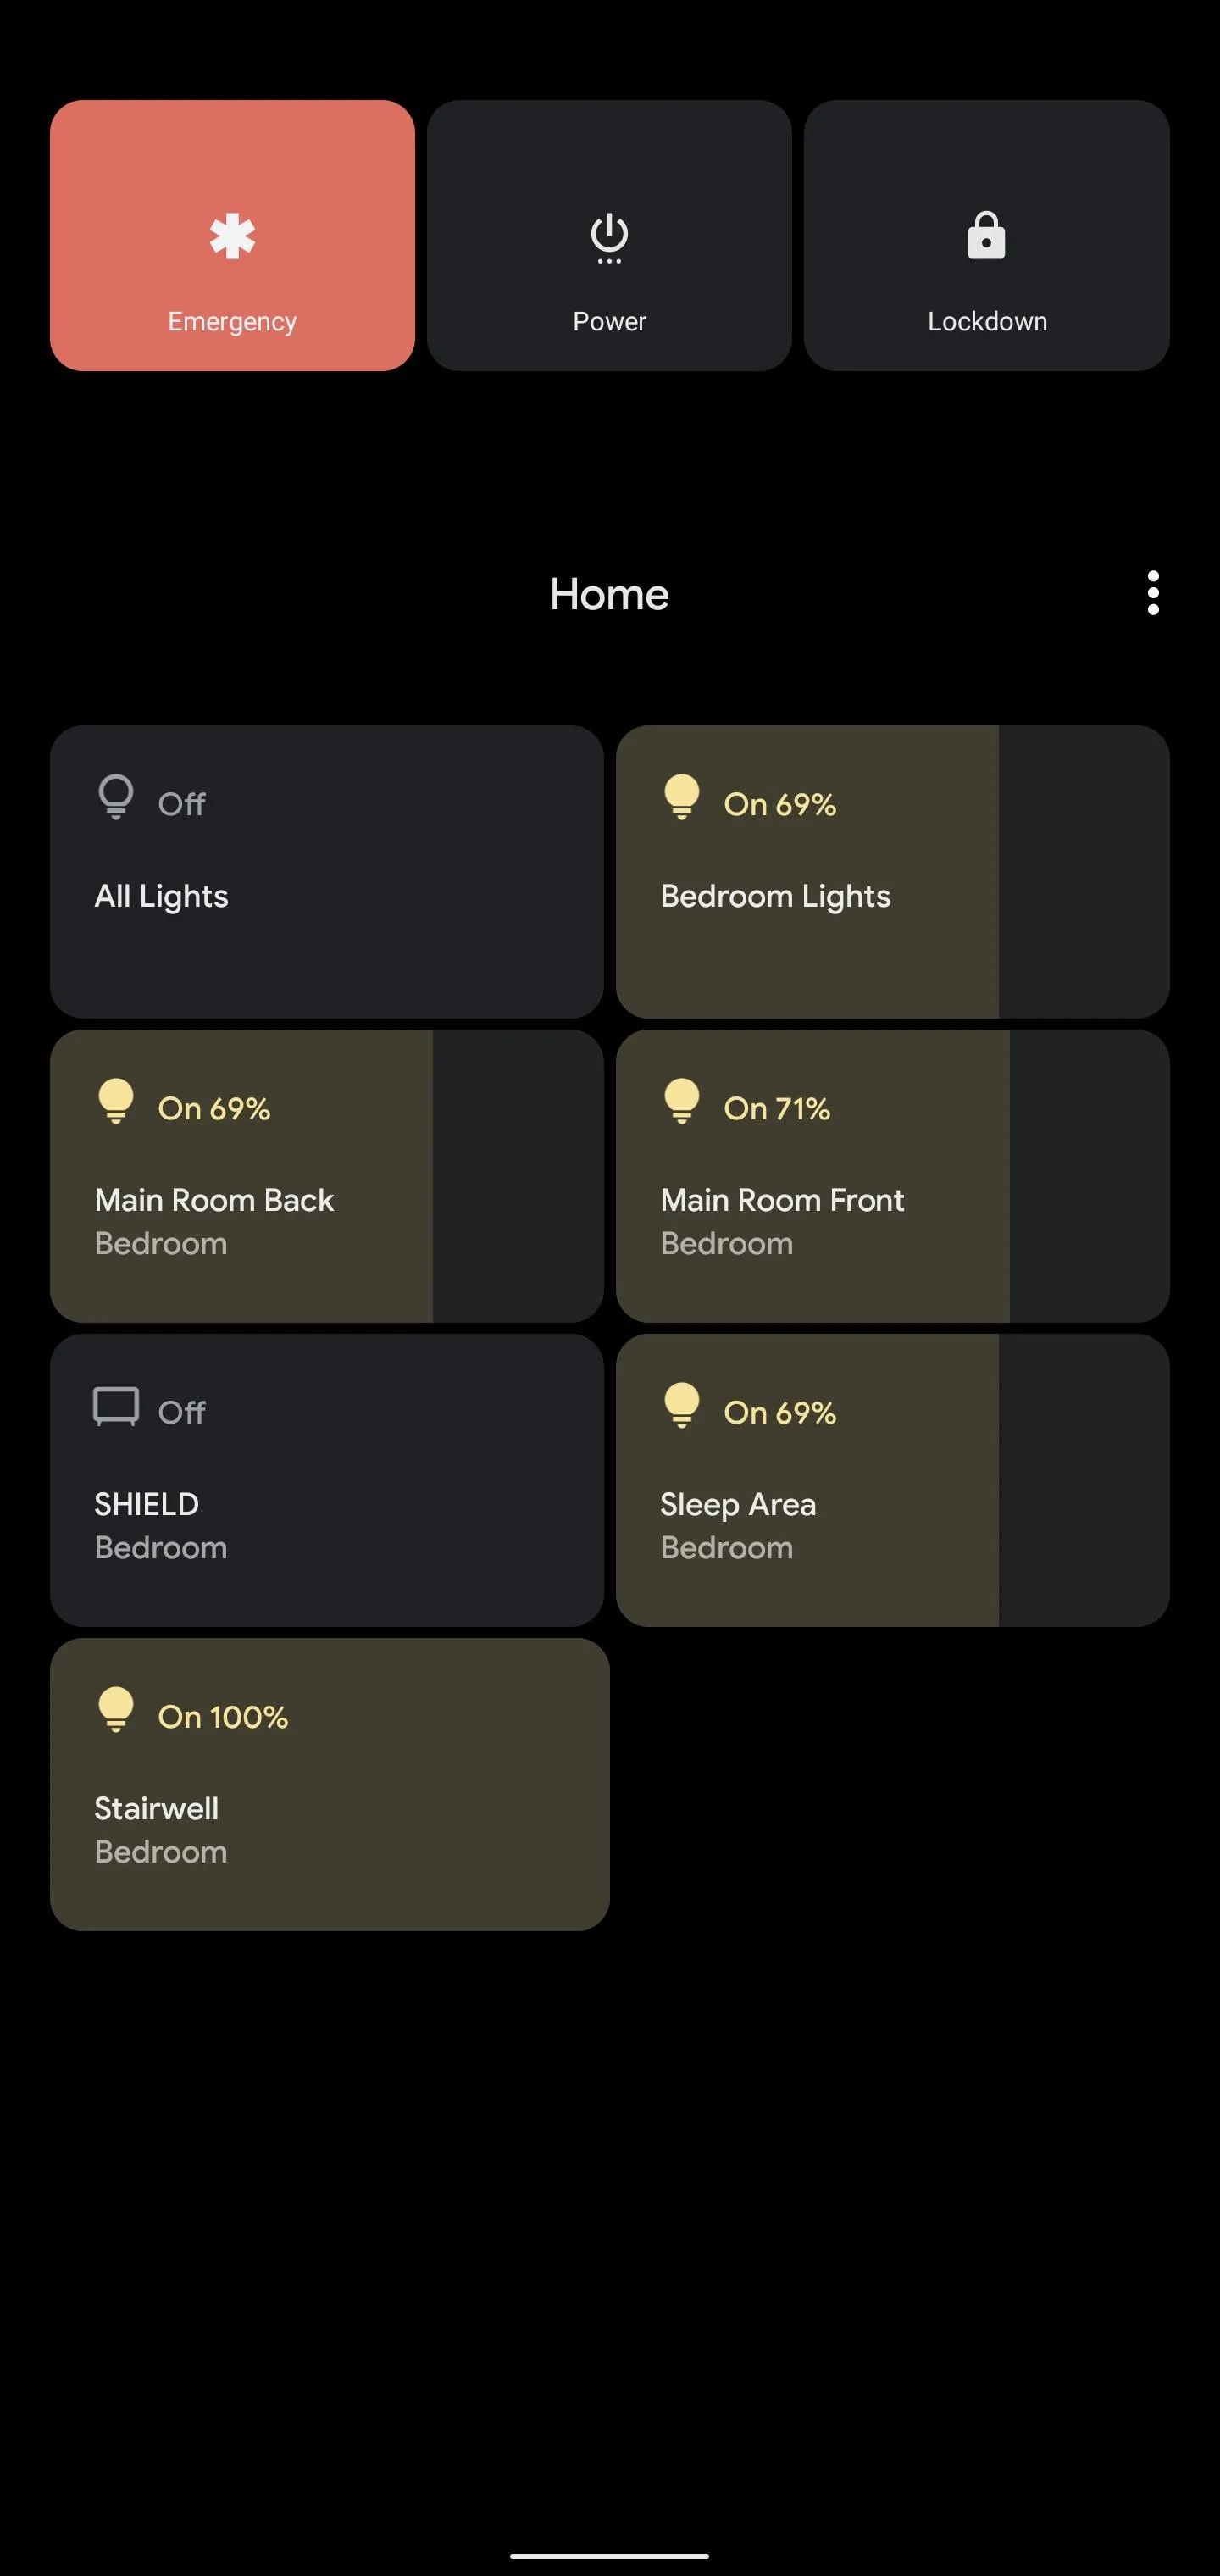Tap the Bedroom Lights bulb icon
Image resolution: width=1220 pixels, height=2576 pixels.
click(682, 798)
